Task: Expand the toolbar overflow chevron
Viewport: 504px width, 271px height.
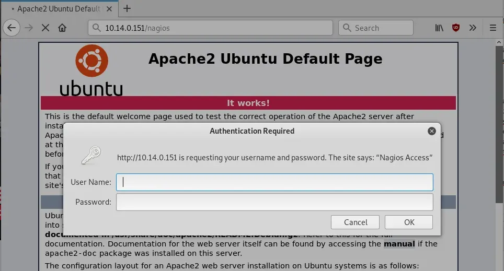Action: point(473,28)
